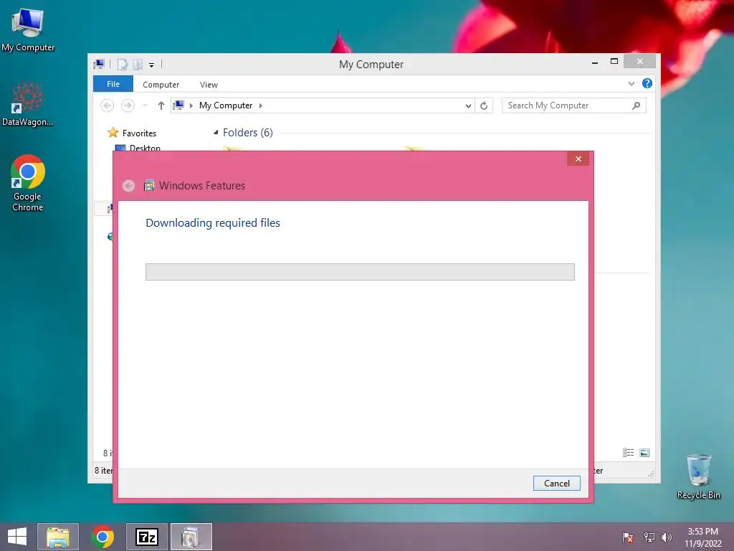The height and width of the screenshot is (551, 734).
Task: Open the Computer ribbon tab
Action: tap(161, 85)
